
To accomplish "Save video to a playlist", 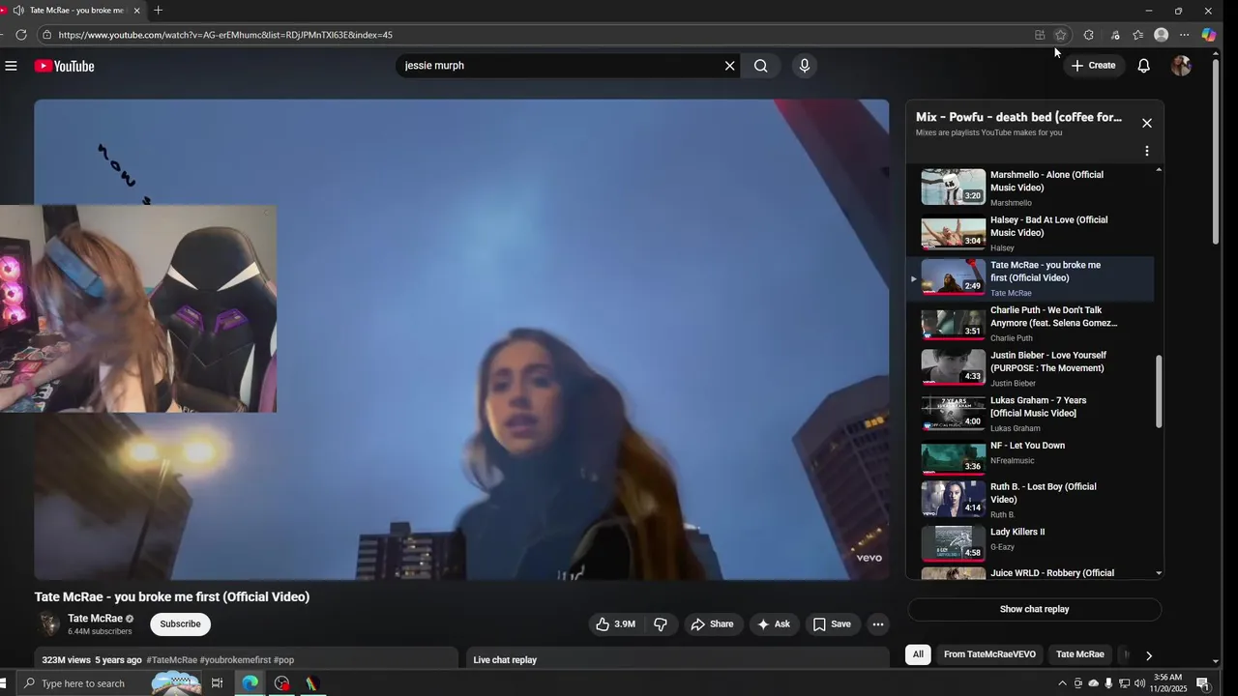I will (x=832, y=624).
